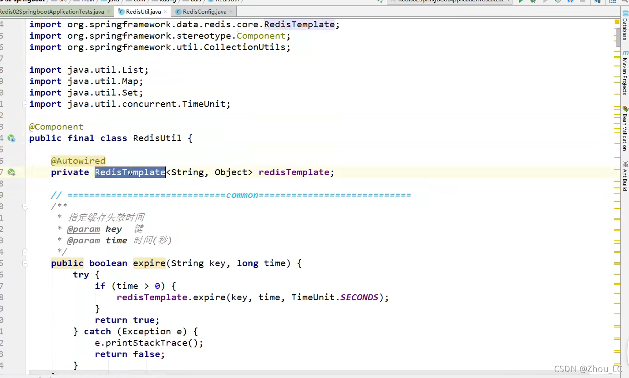Screen dimensions: 629x378
Task: Click the 'long time' parameter in expire signature
Action: [x=261, y=263]
